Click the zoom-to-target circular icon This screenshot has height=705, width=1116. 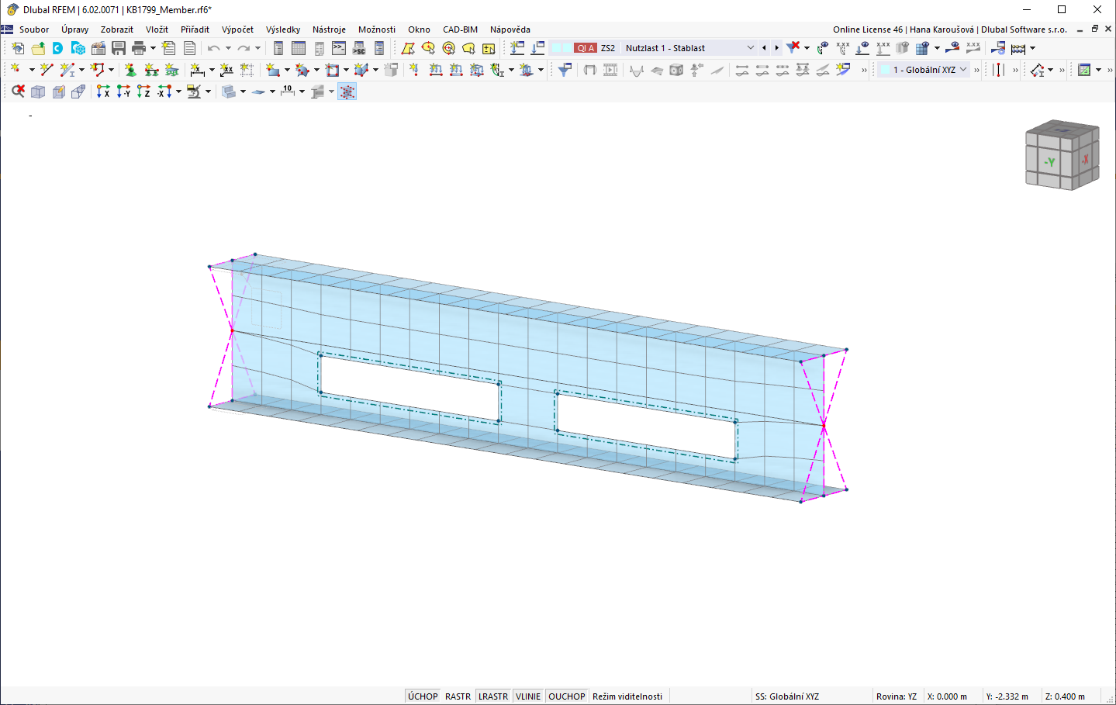(448, 48)
